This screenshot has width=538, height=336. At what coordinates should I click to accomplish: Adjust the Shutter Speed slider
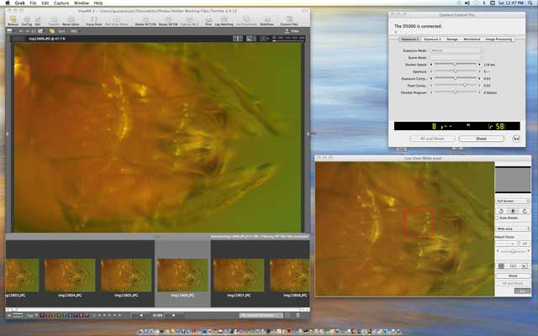tap(456, 65)
